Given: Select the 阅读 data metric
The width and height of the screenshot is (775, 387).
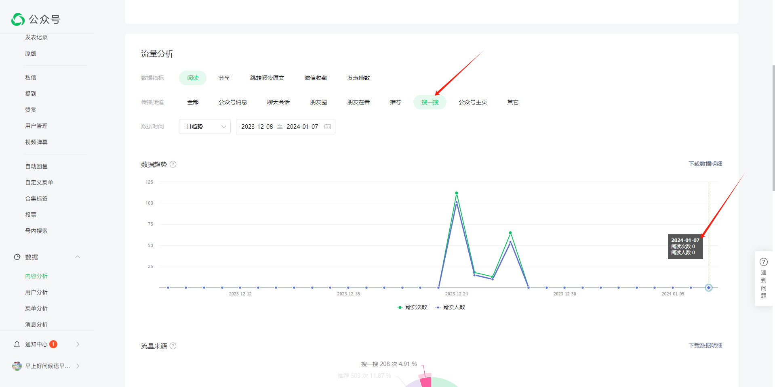Looking at the screenshot, I should point(193,78).
